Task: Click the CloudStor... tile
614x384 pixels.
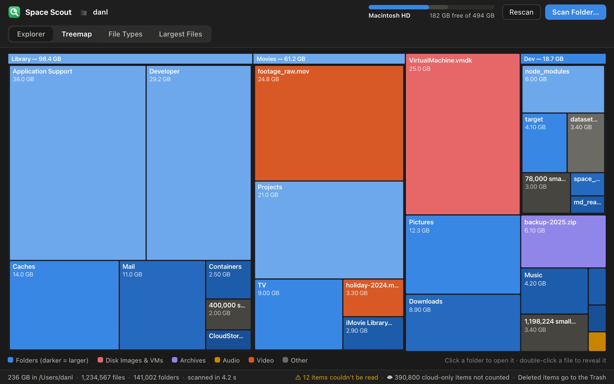Action: [x=228, y=340]
